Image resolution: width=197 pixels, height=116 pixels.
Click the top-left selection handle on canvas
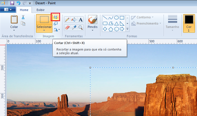90,67
